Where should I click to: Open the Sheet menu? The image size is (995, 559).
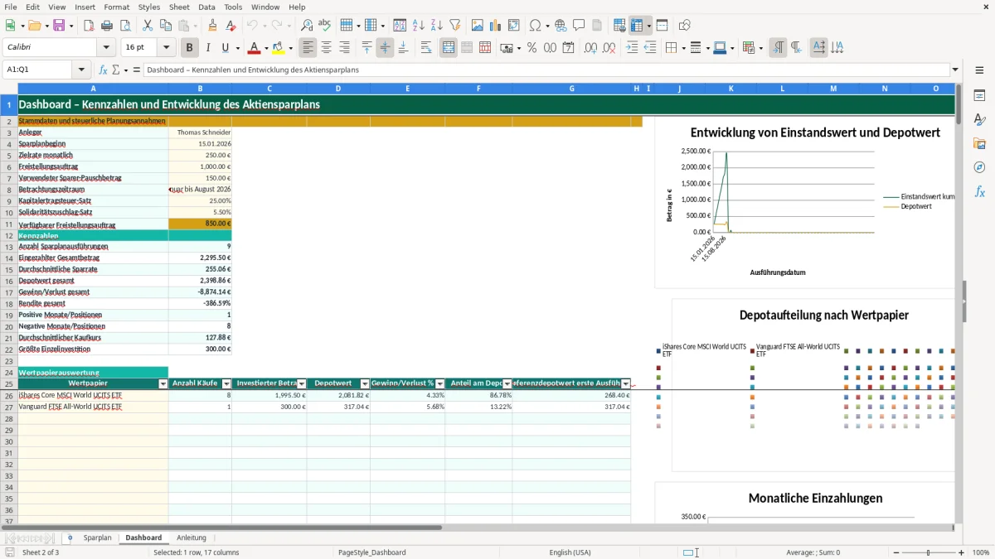click(179, 7)
